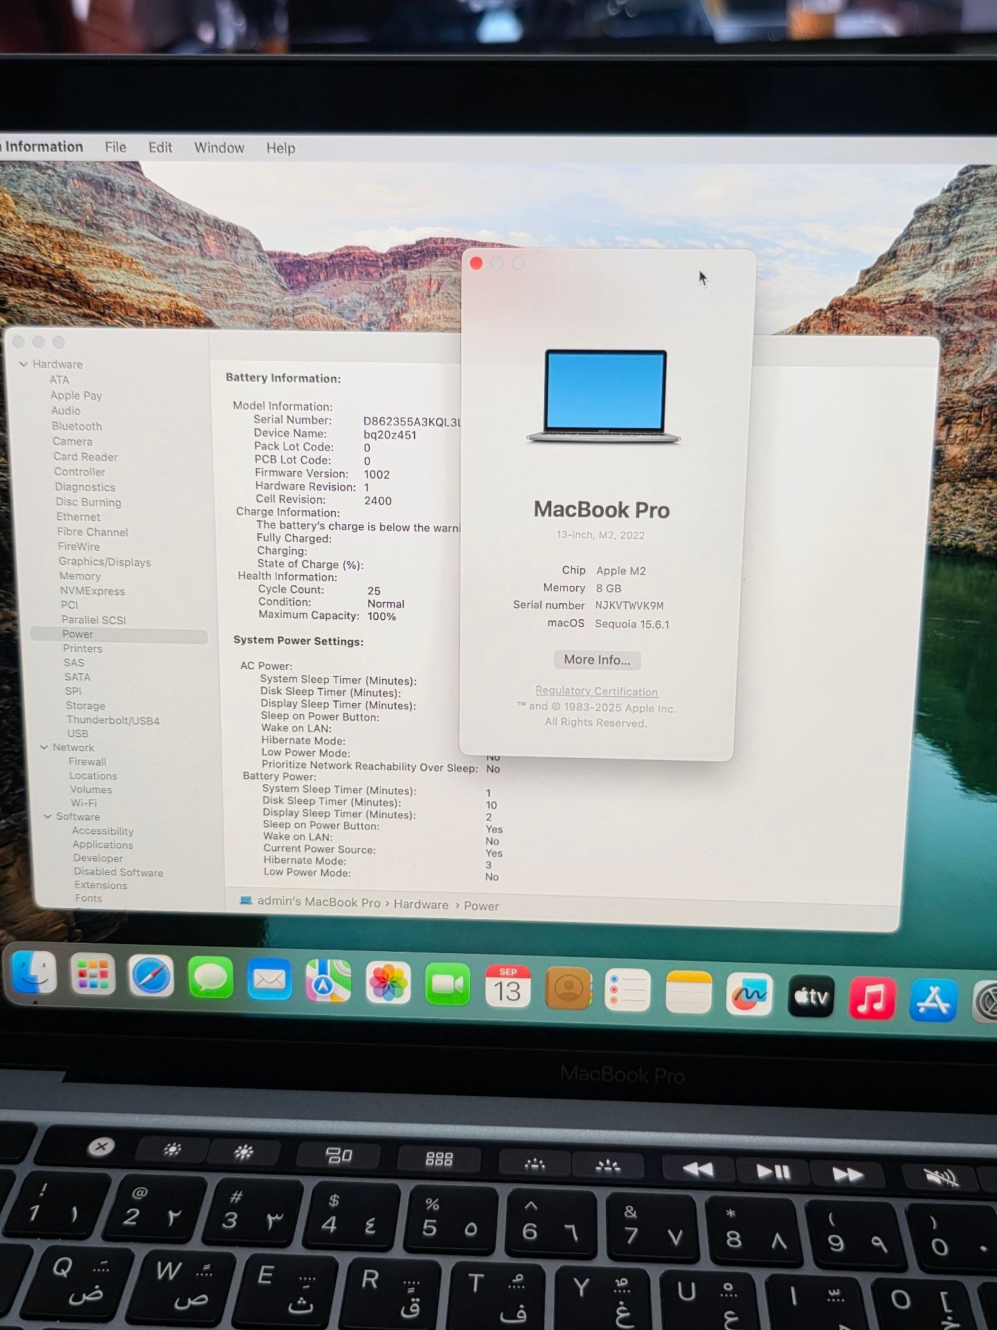Click Power in the path bar
Image resolution: width=997 pixels, height=1330 pixels.
point(481,906)
